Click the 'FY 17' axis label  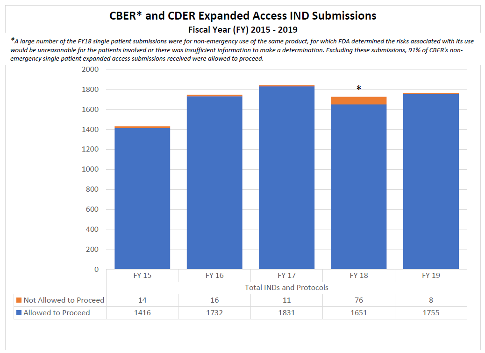click(x=287, y=276)
